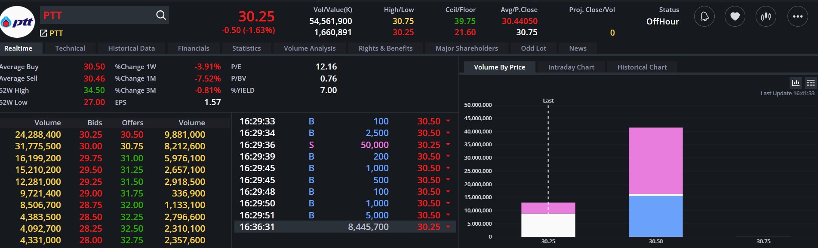Select the 30.25 top bid price
The image size is (818, 248).
(x=91, y=135)
